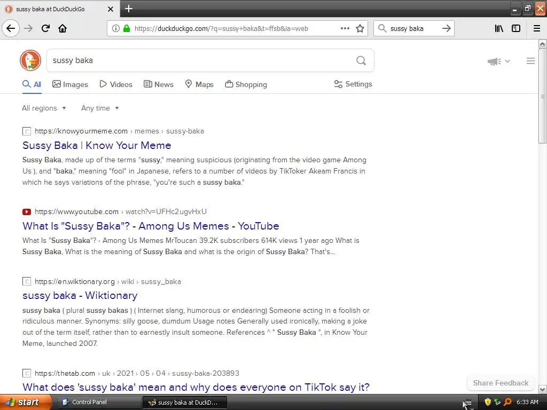Switch to the Videos tab

pyautogui.click(x=116, y=84)
